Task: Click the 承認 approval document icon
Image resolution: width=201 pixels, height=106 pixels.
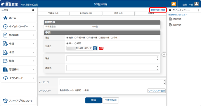Action: click(x=5, y=52)
